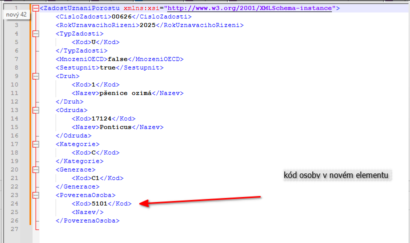Click the PoverenaOsoba code 5101
Screen dimensions: 410x243
100,203
